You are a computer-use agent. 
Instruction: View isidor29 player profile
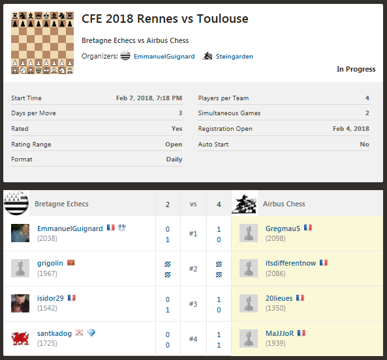coord(50,298)
